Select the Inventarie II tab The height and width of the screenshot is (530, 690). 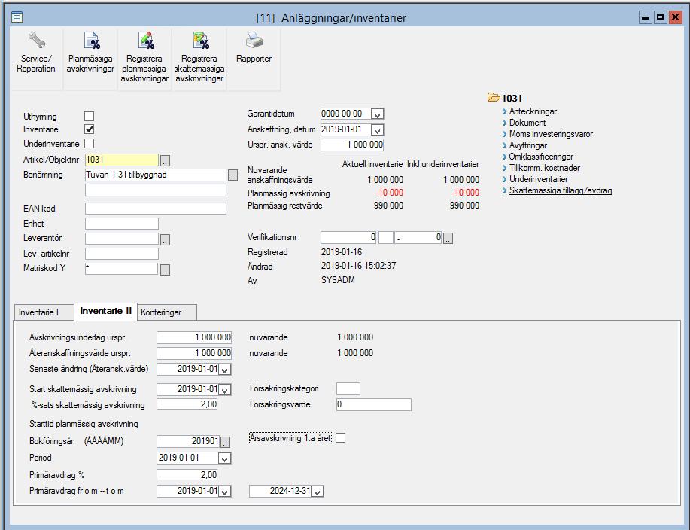click(x=105, y=311)
